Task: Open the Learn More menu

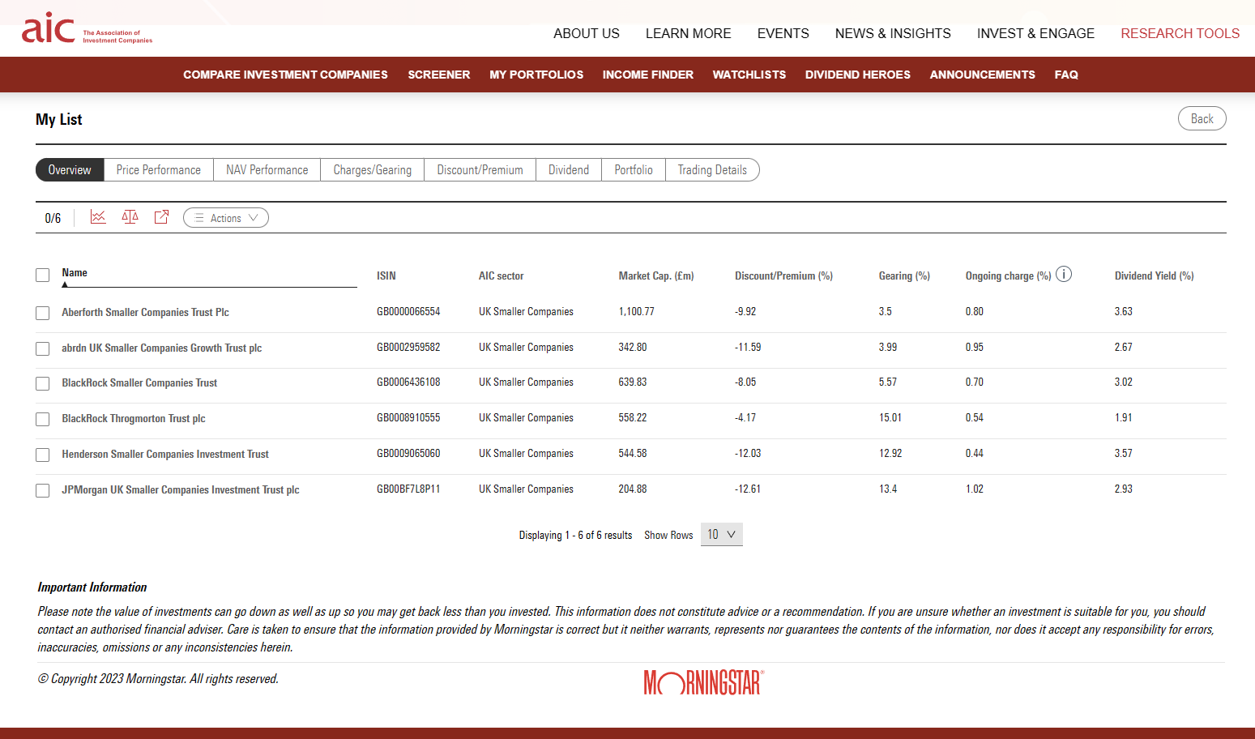Action: [688, 33]
